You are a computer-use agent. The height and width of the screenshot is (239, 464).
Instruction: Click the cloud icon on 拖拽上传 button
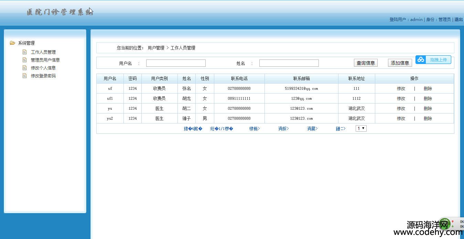(x=421, y=59)
